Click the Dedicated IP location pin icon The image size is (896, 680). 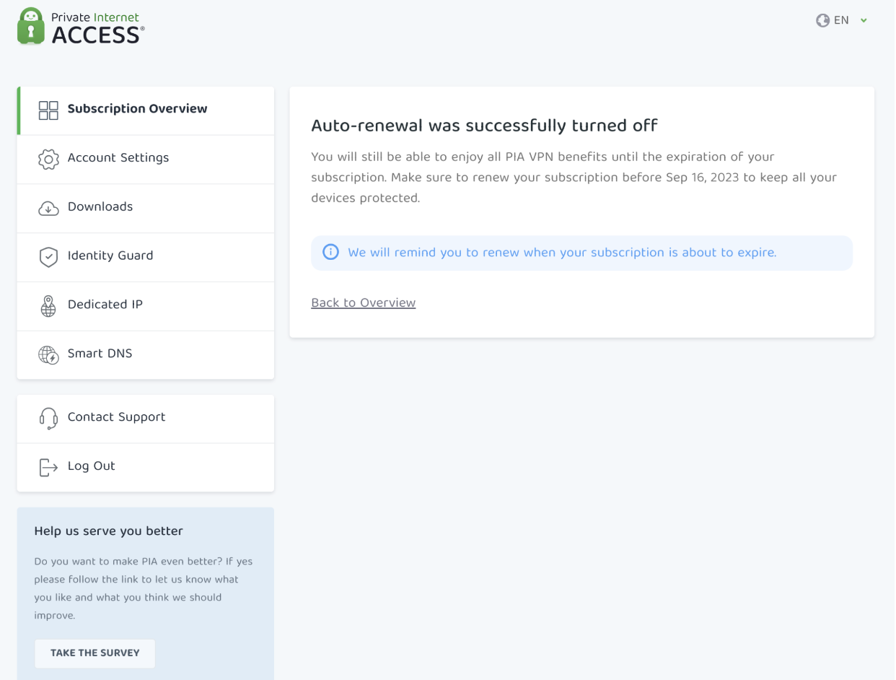tap(48, 306)
